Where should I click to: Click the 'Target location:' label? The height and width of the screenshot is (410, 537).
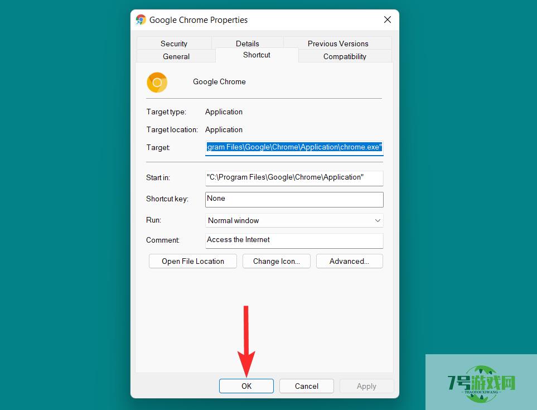[x=172, y=129]
